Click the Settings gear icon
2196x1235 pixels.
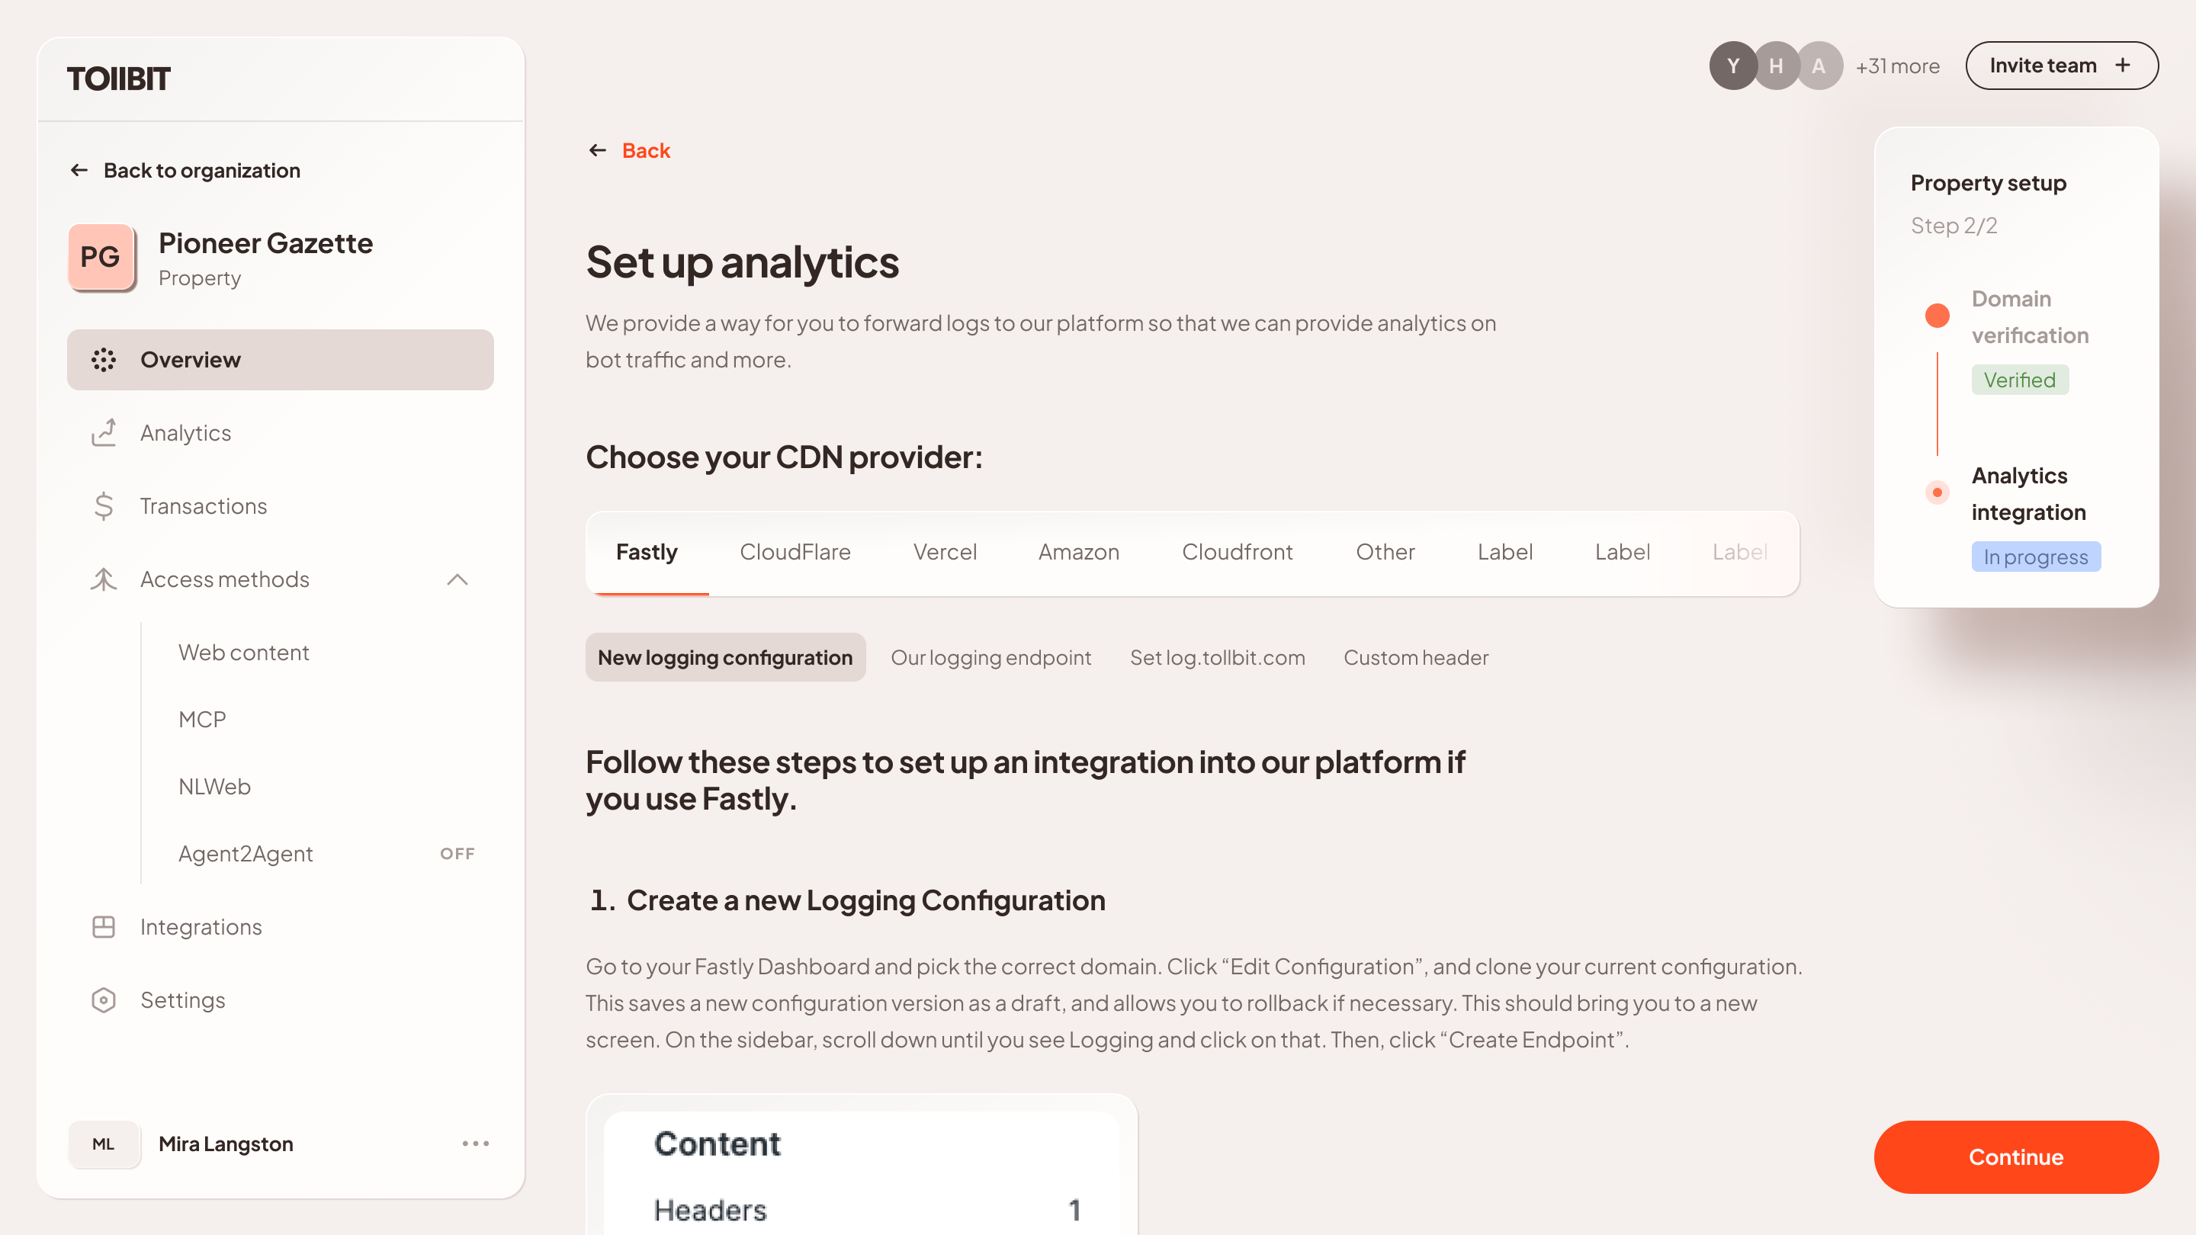point(103,999)
